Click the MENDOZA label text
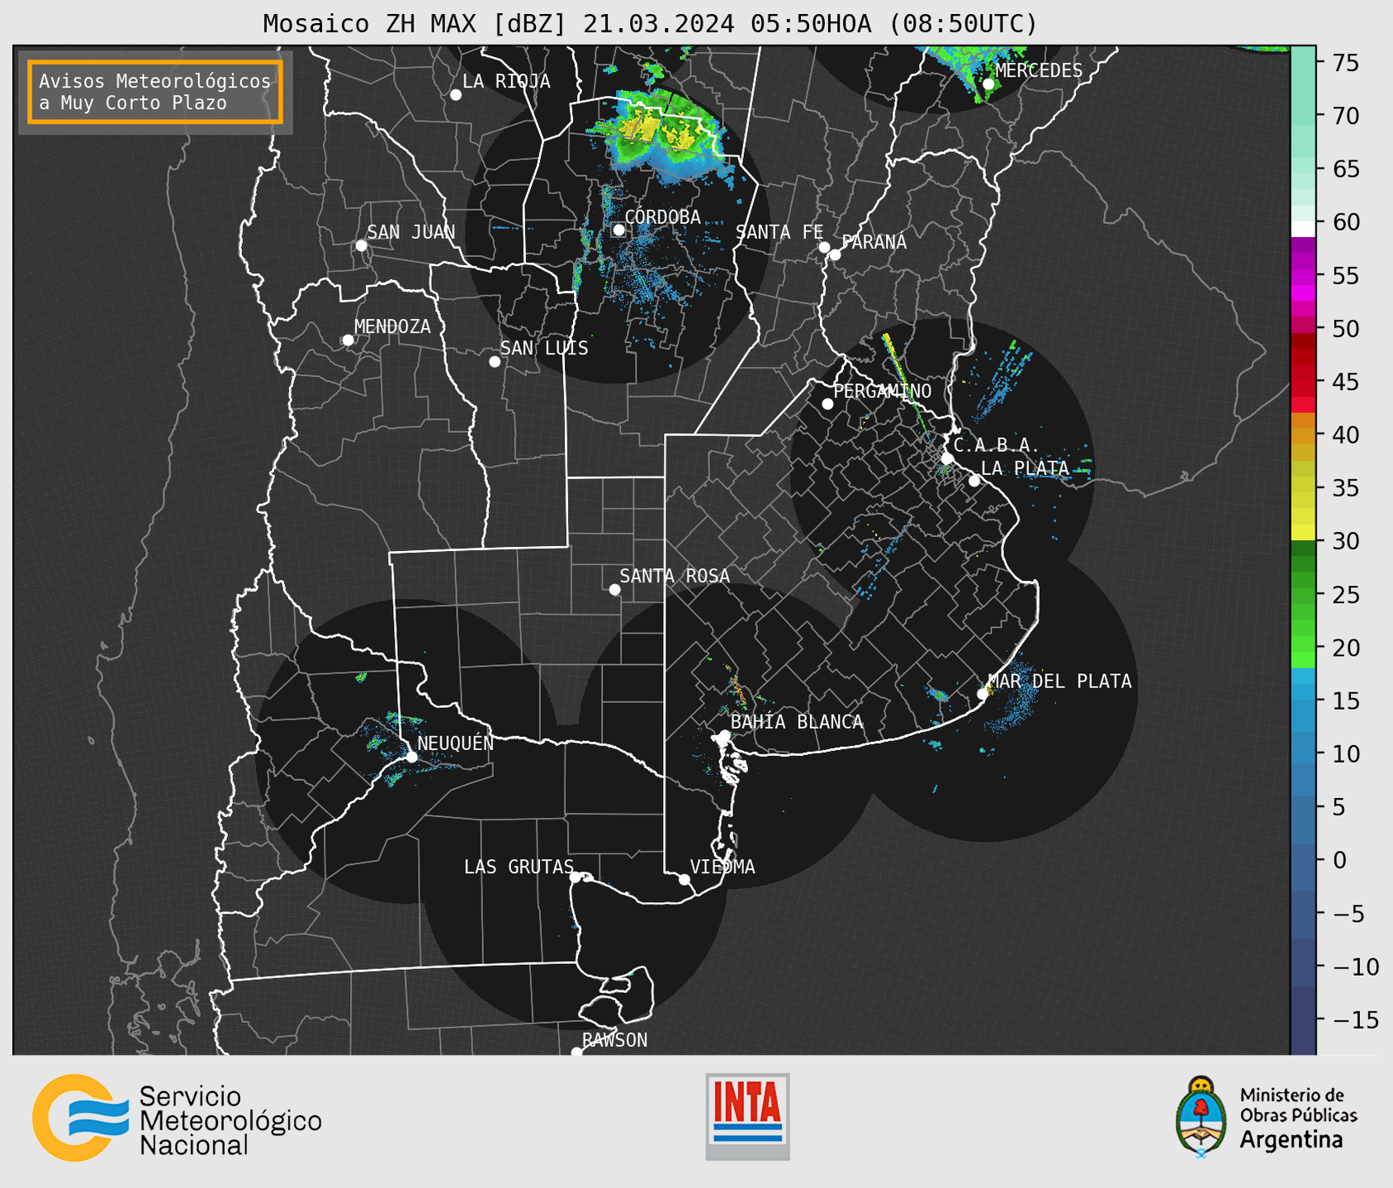Viewport: 1393px width, 1188px height. pyautogui.click(x=392, y=326)
